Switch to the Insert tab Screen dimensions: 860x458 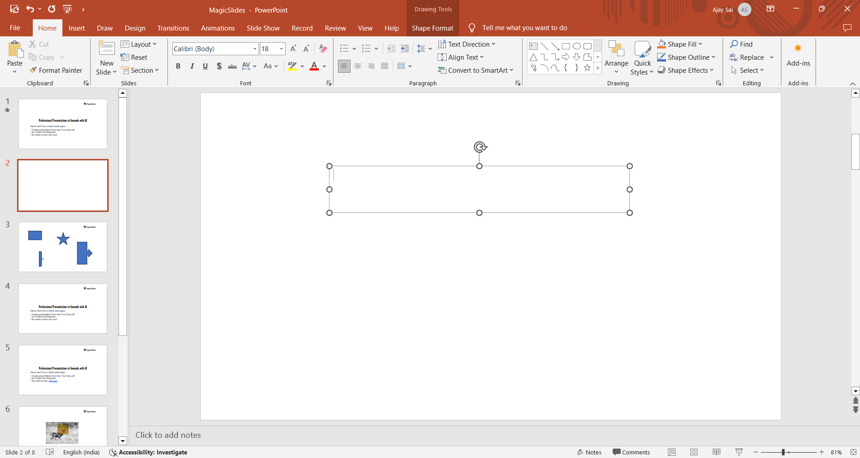click(x=76, y=28)
